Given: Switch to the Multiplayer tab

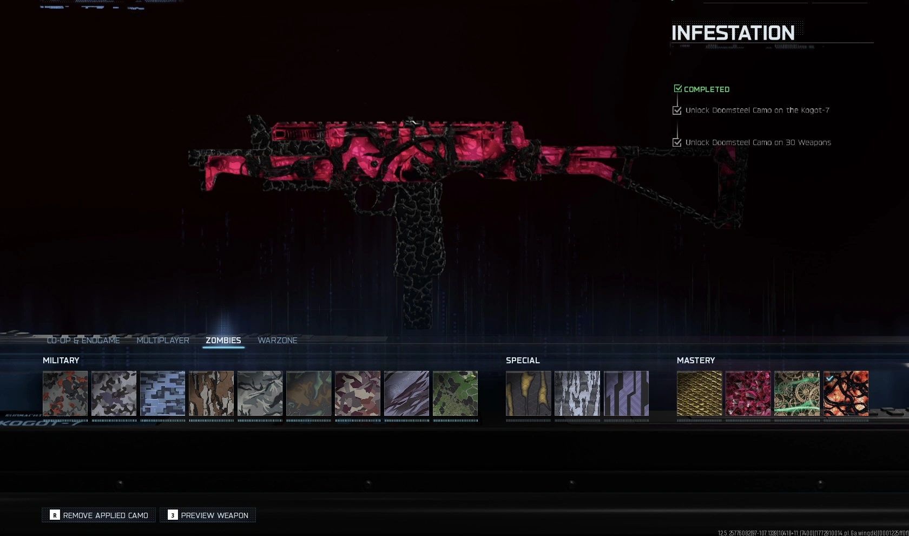Looking at the screenshot, I should [163, 341].
